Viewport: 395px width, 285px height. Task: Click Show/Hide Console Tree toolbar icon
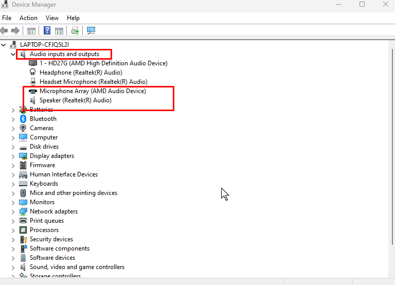click(x=31, y=31)
